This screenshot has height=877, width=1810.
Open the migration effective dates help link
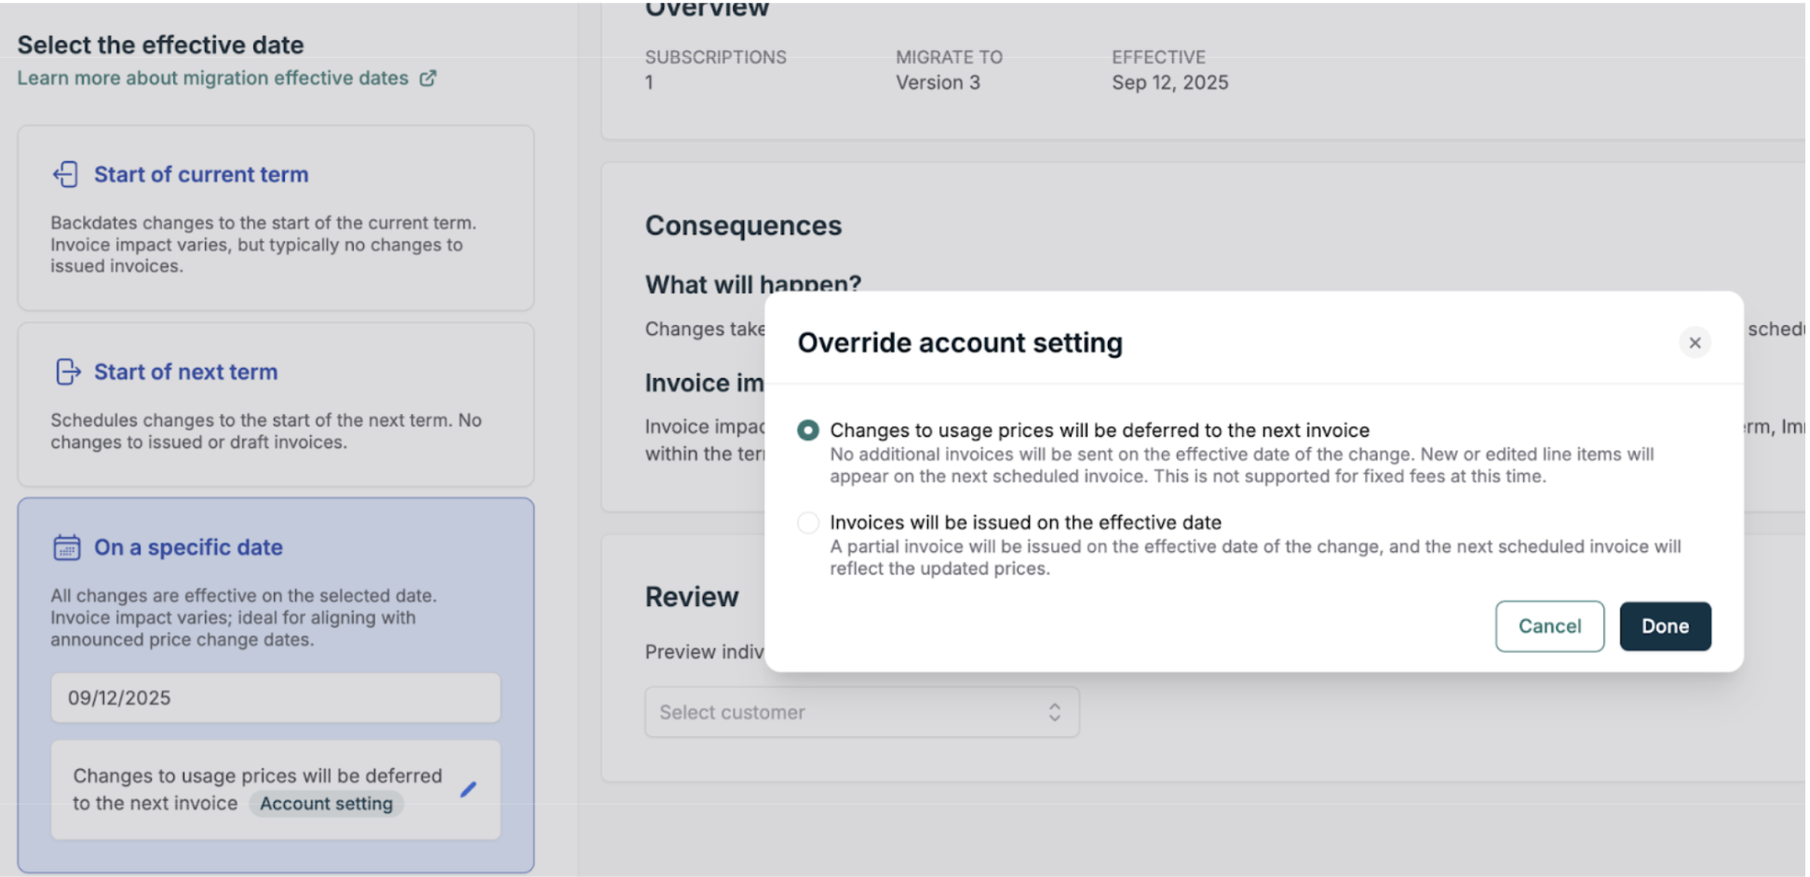(212, 78)
